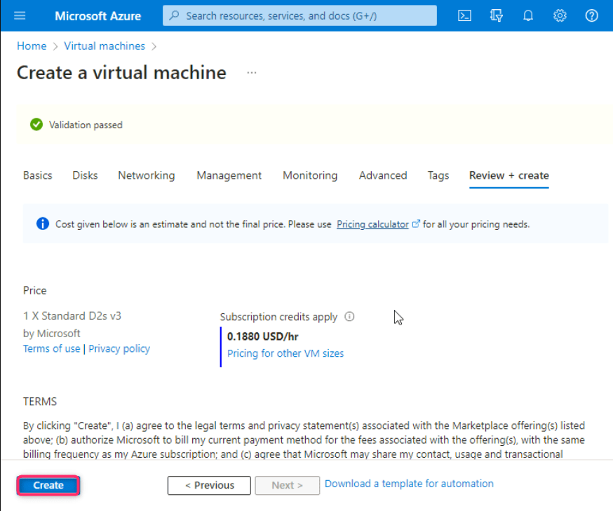Open the hamburger portal menu
Screen dimensions: 613x511
click(19, 15)
